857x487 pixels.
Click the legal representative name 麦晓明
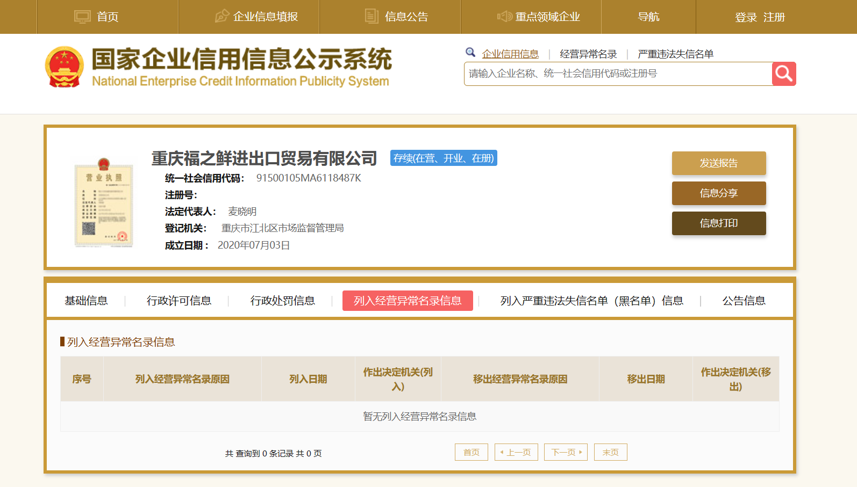pos(242,212)
